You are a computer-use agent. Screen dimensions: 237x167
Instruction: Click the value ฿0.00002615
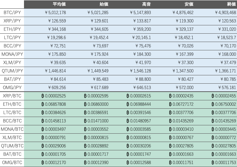point(139,96)
